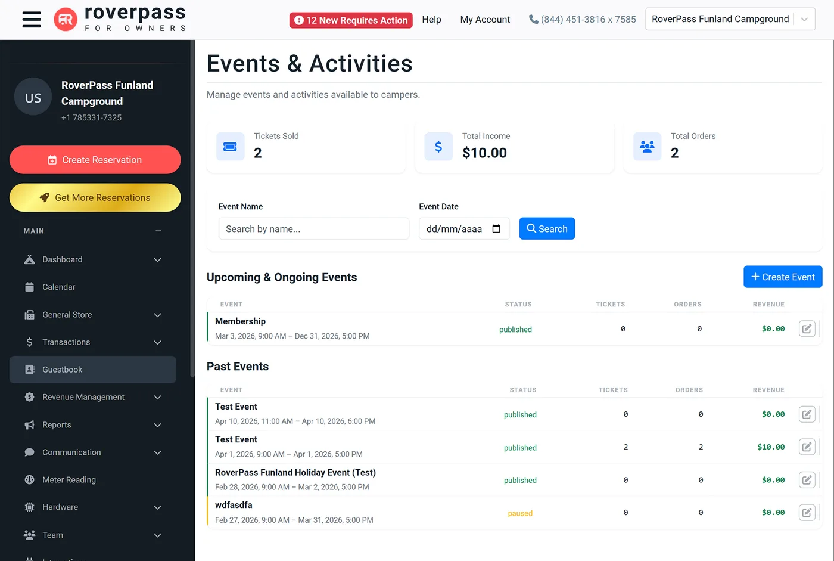Edit the Apr 10 Test Event row
Screen dimensions: 834x561
pyautogui.click(x=807, y=414)
